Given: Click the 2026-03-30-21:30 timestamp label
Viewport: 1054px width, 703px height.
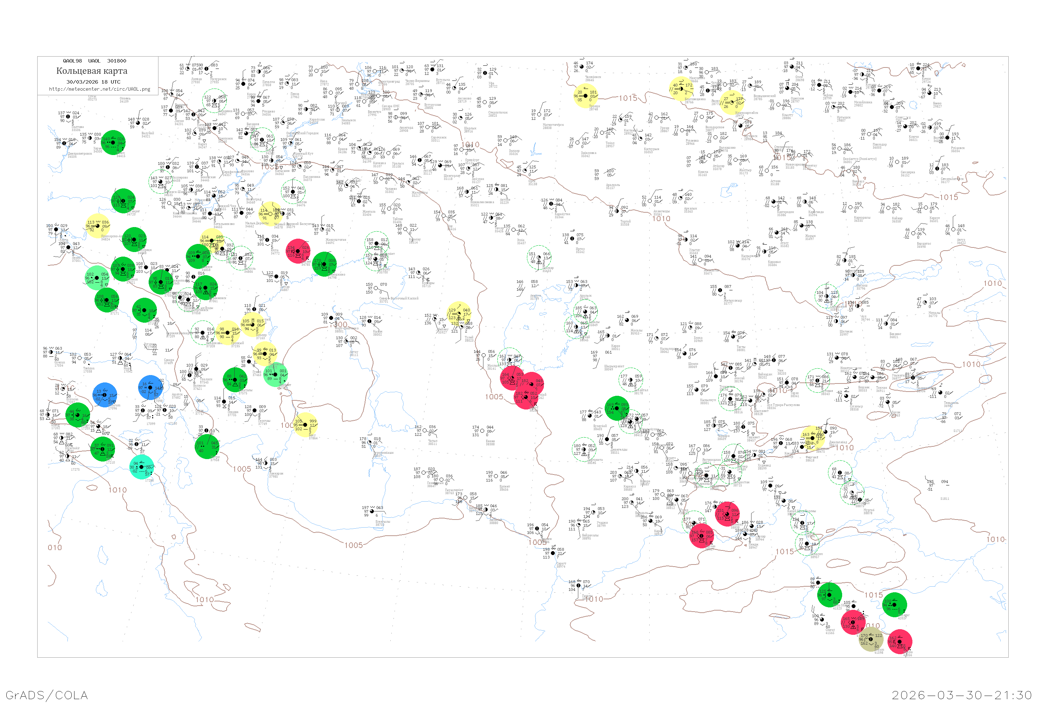Looking at the screenshot, I should (962, 695).
